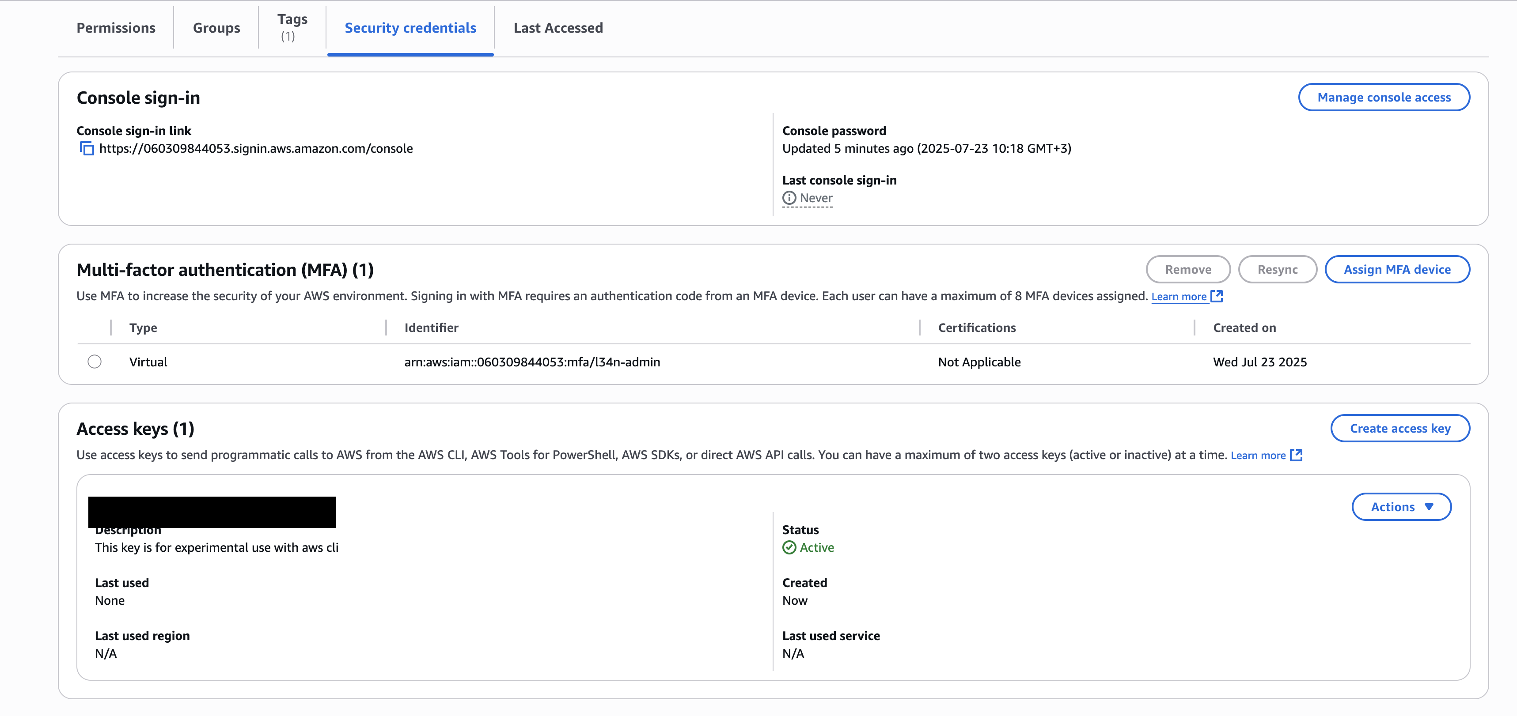The width and height of the screenshot is (1517, 716).
Task: Click Manage console access button
Action: (1384, 97)
